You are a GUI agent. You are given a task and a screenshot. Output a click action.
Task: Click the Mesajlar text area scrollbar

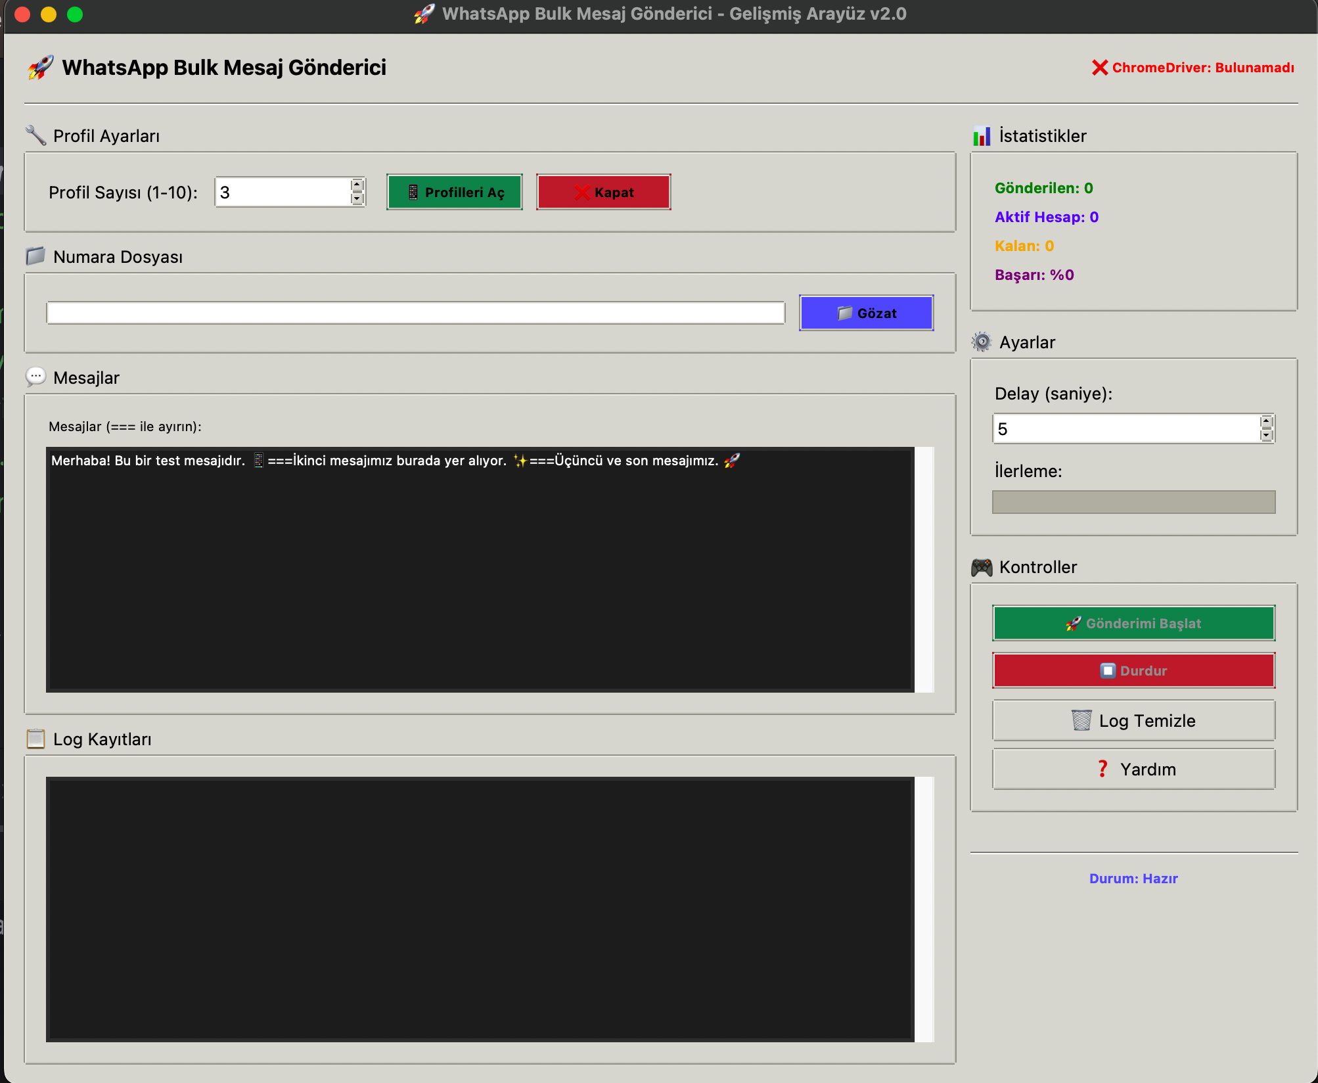[x=924, y=569]
